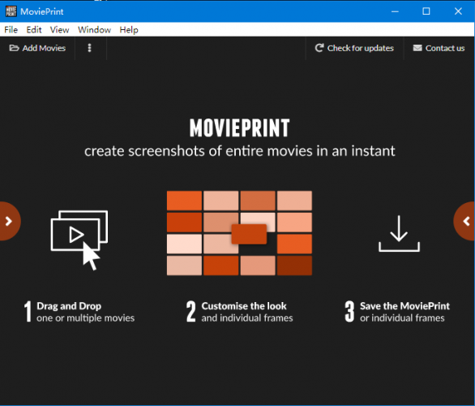The image size is (475, 406).
Task: Maximize the MoviePrint window
Action: [426, 11]
